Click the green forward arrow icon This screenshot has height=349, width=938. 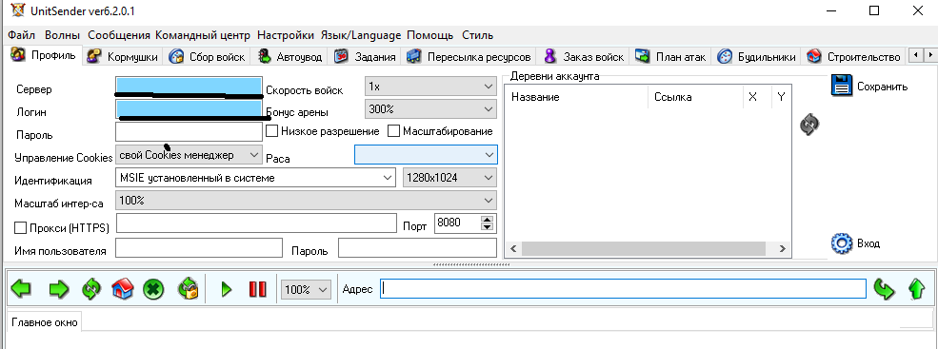[59, 290]
